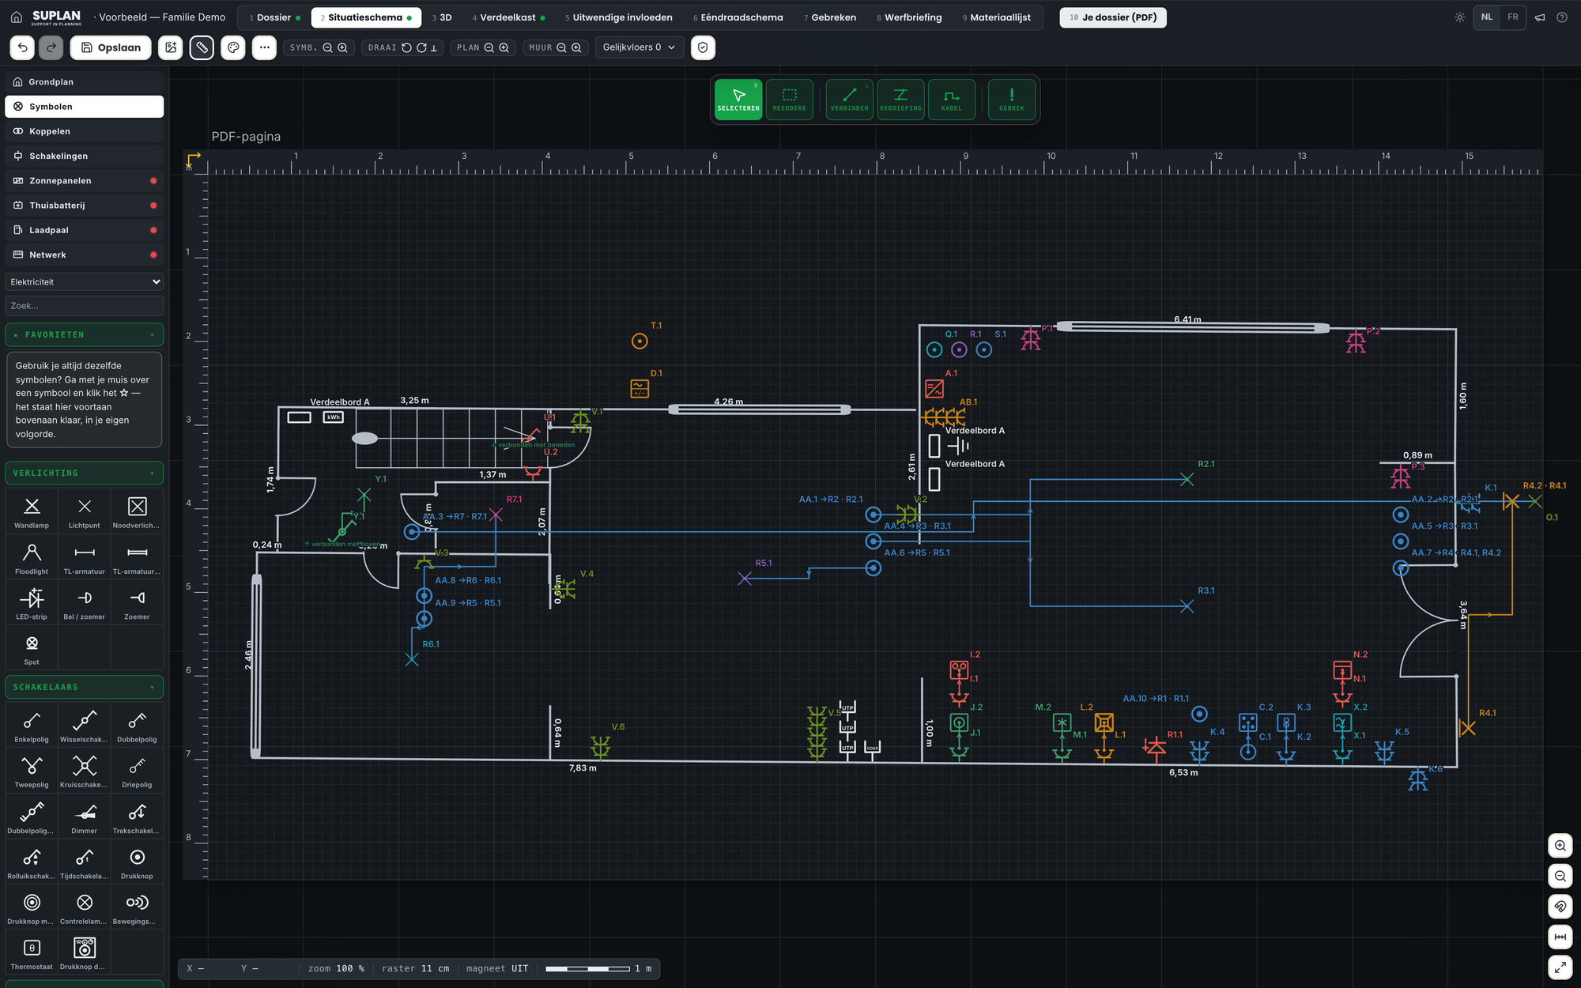The height and width of the screenshot is (988, 1581).
Task: Pick the Thermostaat symbol
Action: [32, 953]
